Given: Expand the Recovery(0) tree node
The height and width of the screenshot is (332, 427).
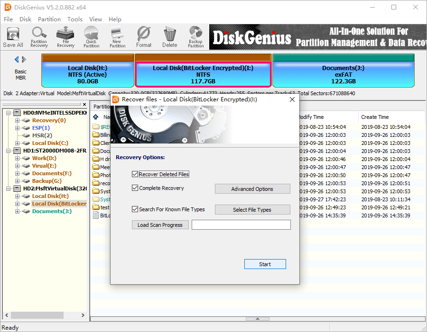Looking at the screenshot, I should 18,120.
